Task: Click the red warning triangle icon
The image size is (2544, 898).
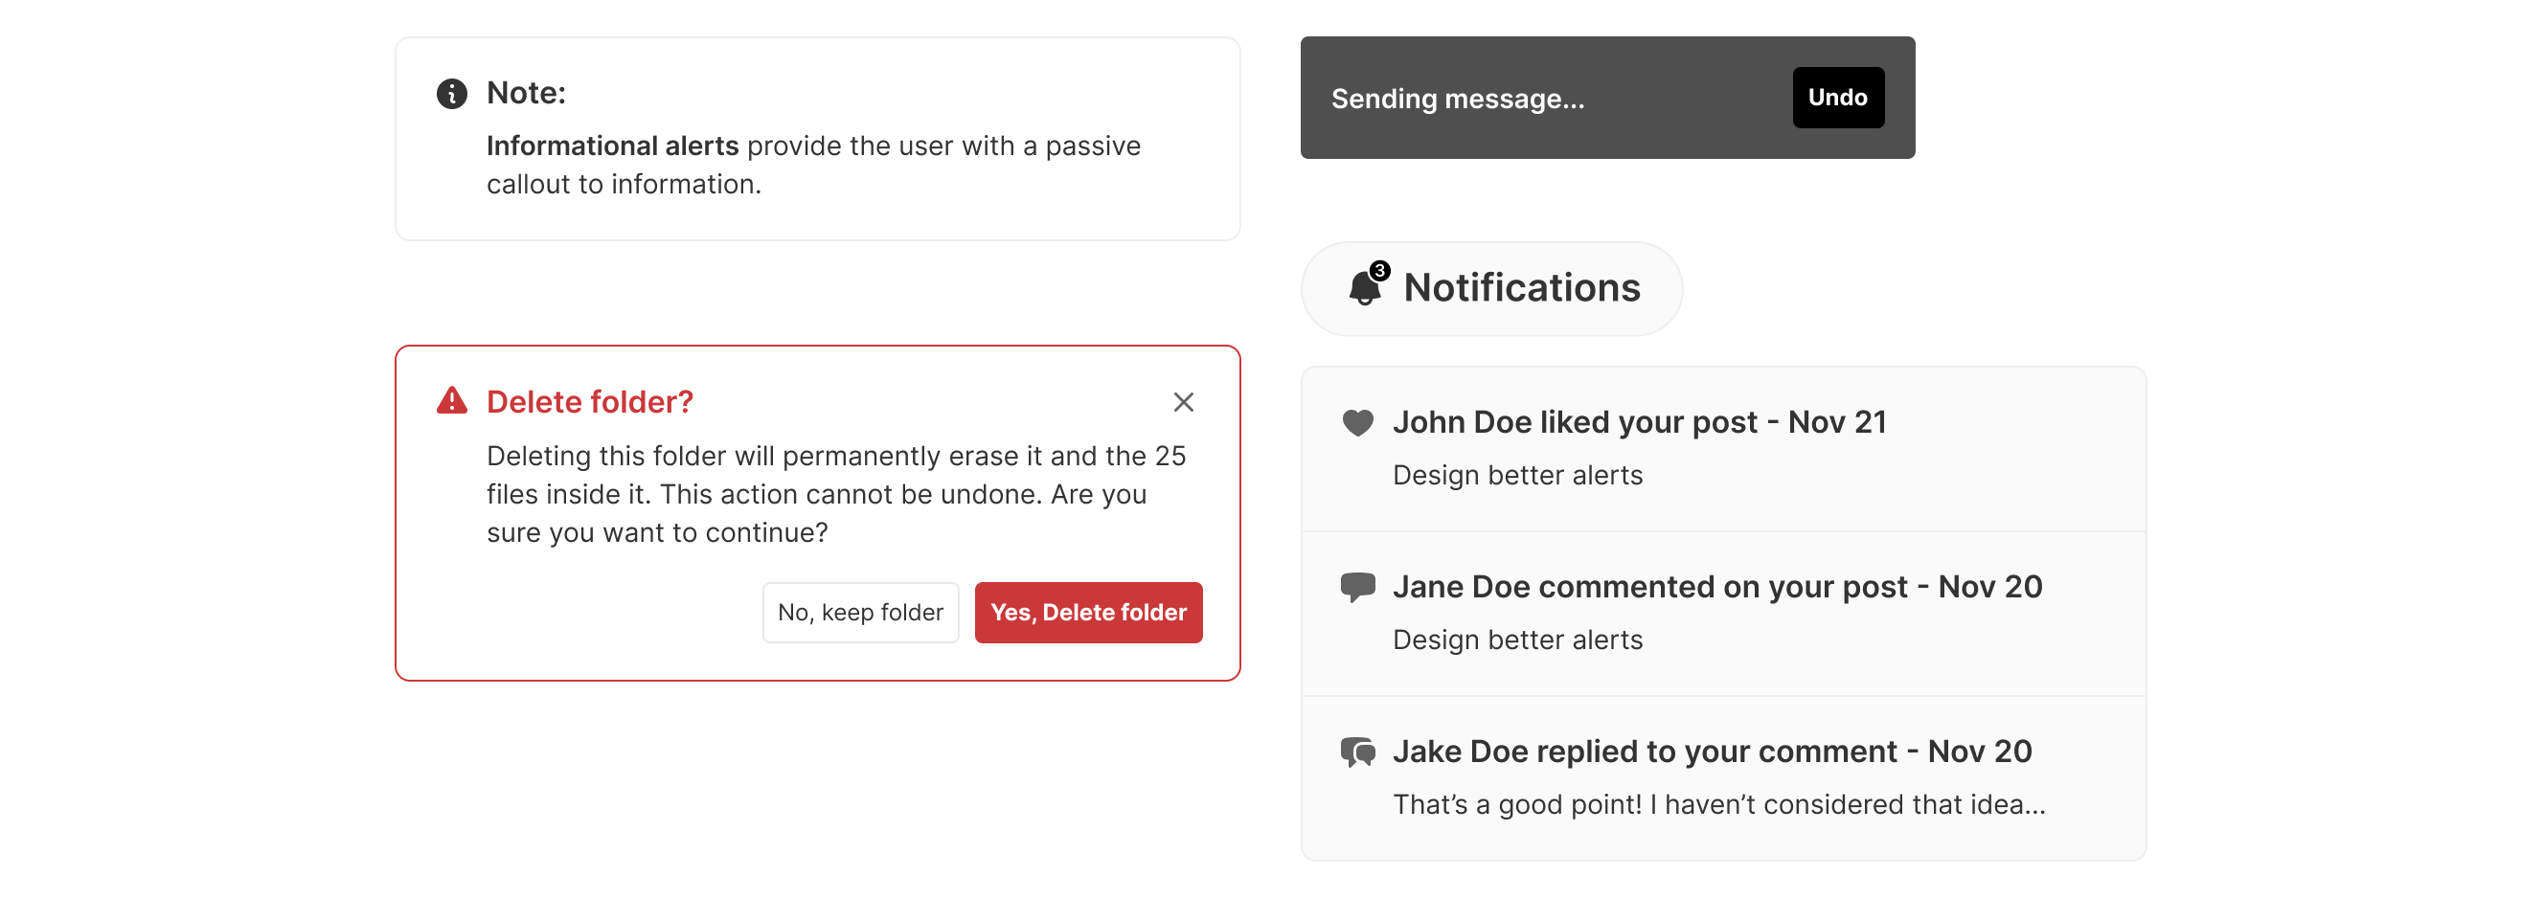Action: coord(451,400)
